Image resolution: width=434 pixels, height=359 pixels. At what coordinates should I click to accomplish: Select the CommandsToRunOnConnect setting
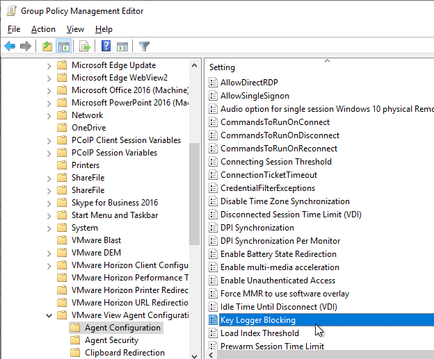pyautogui.click(x=275, y=122)
